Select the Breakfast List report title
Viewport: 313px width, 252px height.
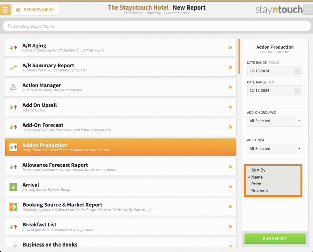[39, 225]
